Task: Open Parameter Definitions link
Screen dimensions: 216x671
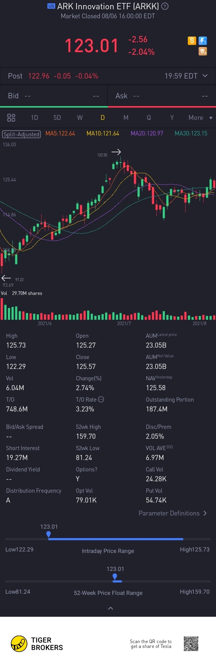Action: (172, 513)
